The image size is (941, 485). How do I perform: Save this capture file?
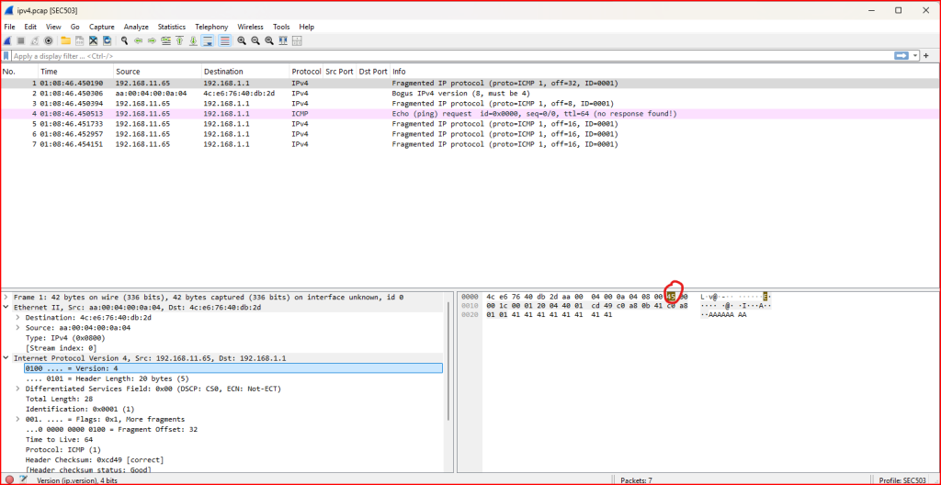(x=79, y=40)
